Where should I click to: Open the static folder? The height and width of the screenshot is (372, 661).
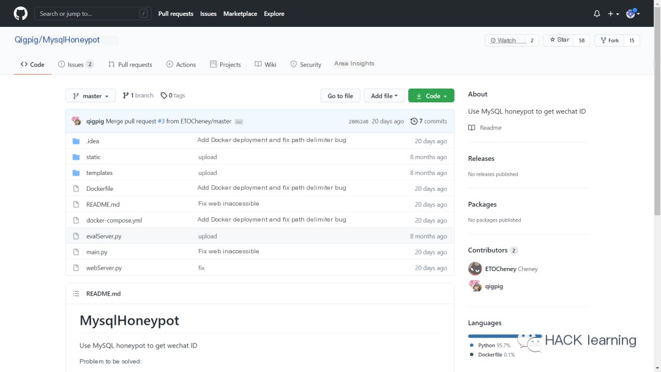click(x=93, y=157)
